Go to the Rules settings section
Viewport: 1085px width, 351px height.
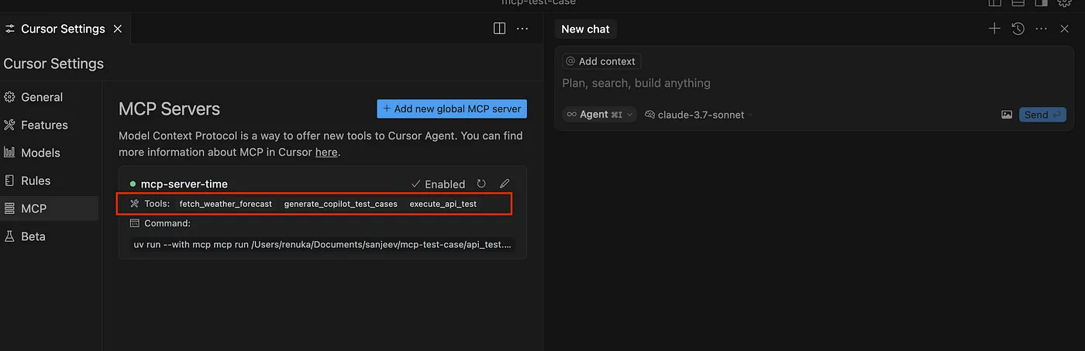[x=36, y=181]
